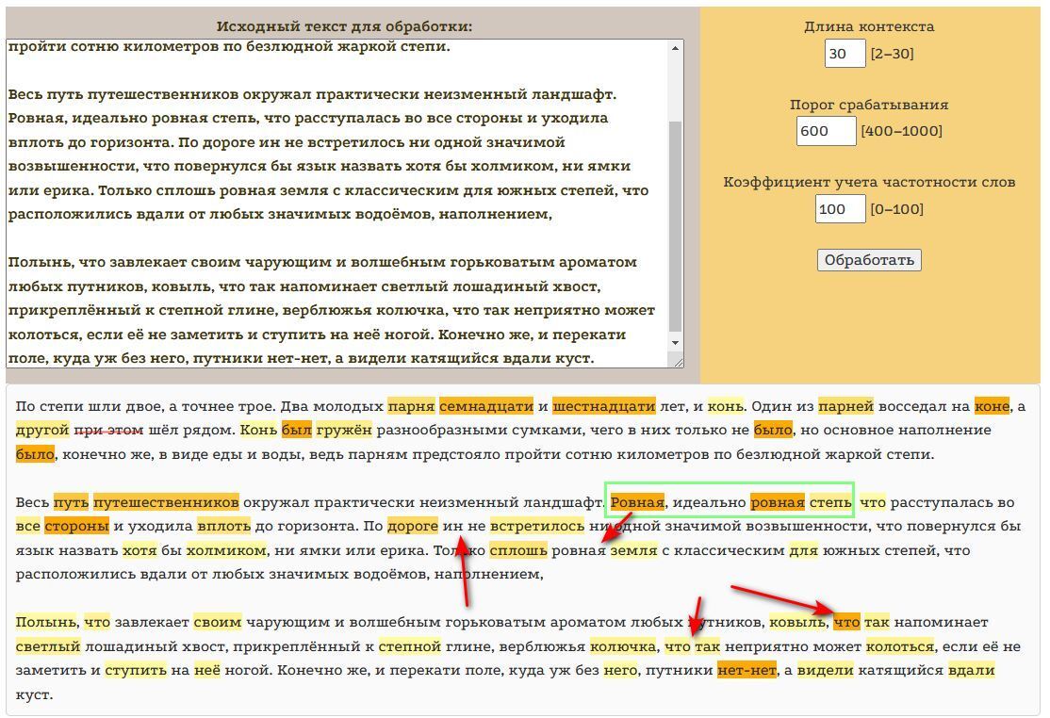Click the Коэффициент учета частотности слов label
This screenshot has height=718, width=1050.
pos(869,182)
